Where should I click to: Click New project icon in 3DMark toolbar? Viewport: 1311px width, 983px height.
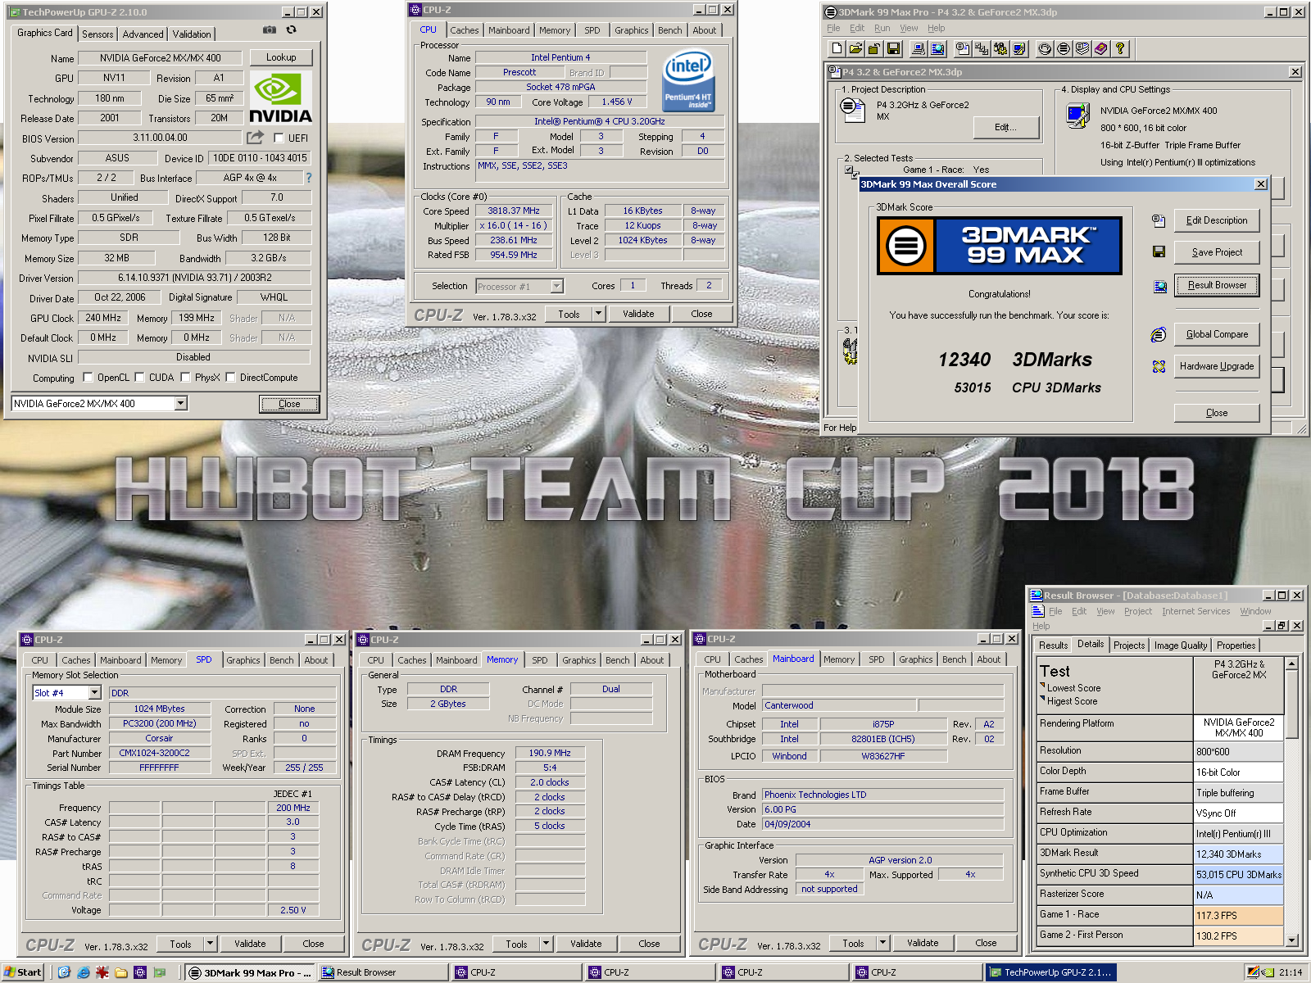click(x=837, y=49)
